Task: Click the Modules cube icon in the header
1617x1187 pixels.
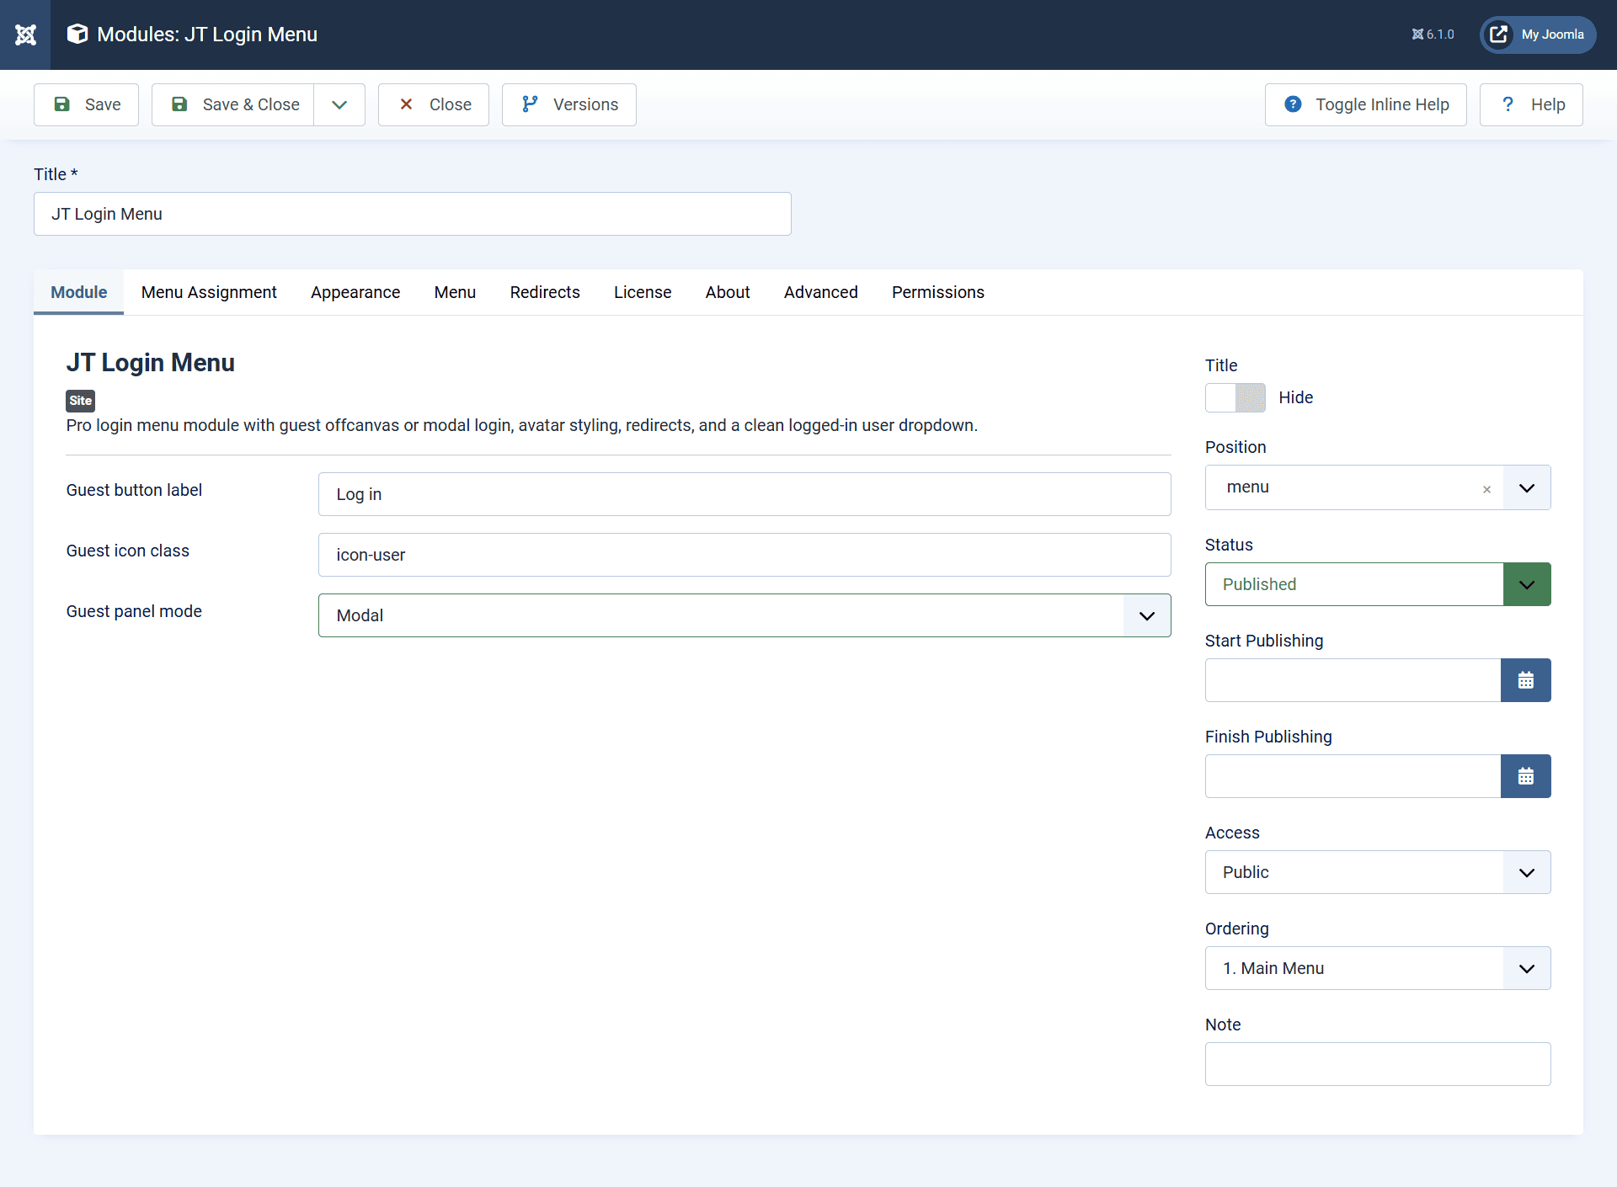Action: (77, 34)
